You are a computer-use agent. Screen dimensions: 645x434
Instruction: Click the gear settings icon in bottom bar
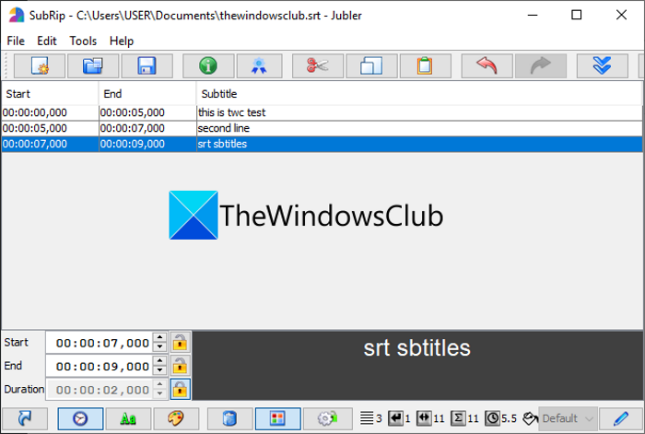327,418
